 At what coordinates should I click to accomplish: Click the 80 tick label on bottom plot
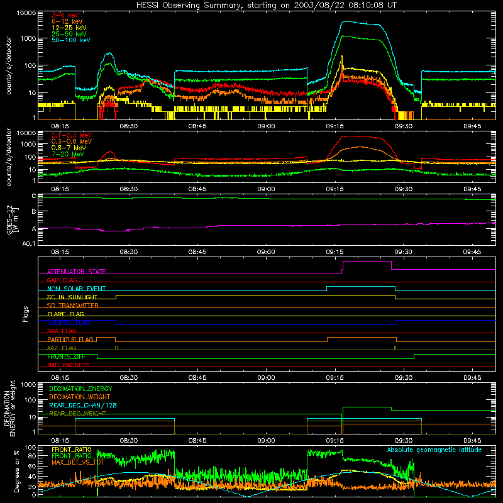point(32,456)
